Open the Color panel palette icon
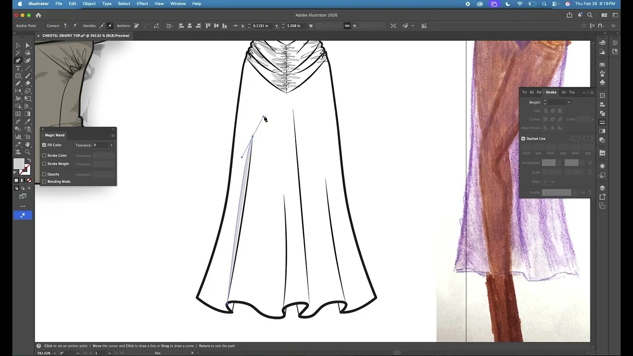This screenshot has height=356, width=633. click(x=602, y=43)
